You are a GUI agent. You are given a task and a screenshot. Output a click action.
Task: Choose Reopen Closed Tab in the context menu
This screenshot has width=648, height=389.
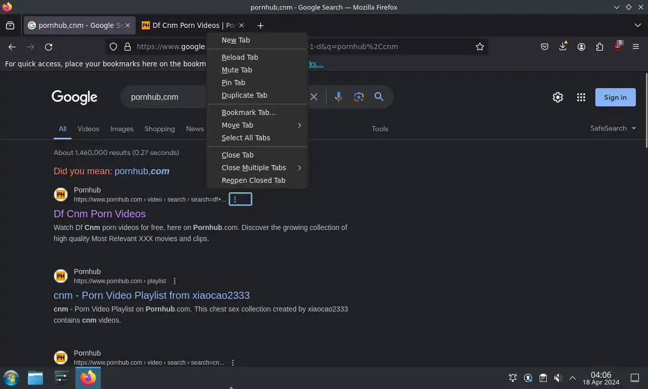[257, 180]
